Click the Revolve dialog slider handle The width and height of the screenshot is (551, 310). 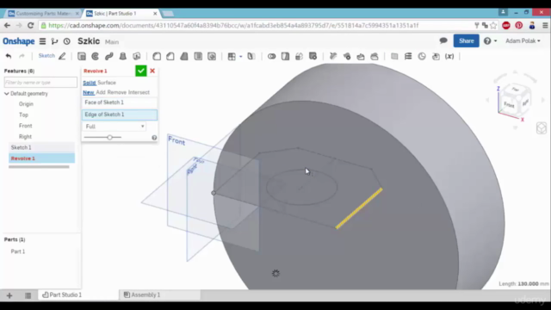pos(109,138)
